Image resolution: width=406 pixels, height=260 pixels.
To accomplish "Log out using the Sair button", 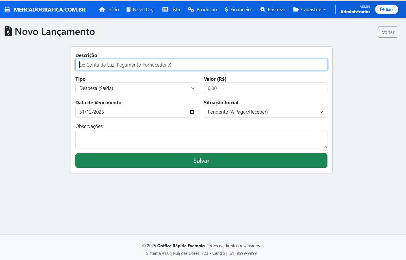I will 386,10.
